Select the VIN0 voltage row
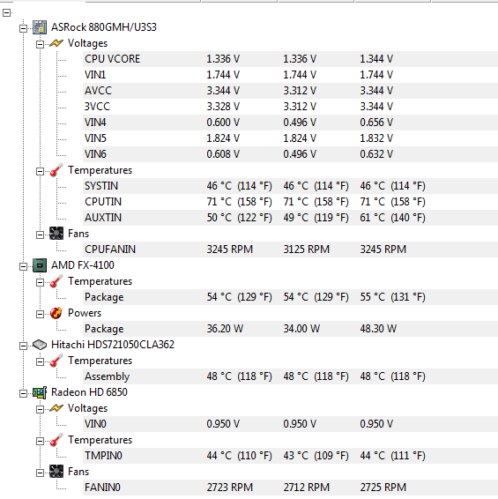 [290, 424]
